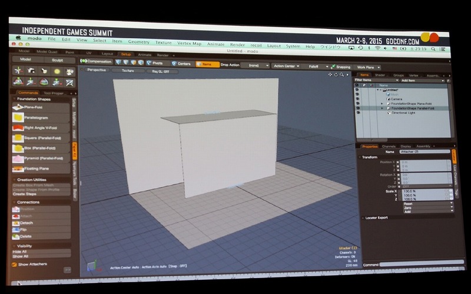Image resolution: width=471 pixels, height=294 pixels.
Task: Open Spotlight search in macOS menu bar
Action: [x=433, y=49]
